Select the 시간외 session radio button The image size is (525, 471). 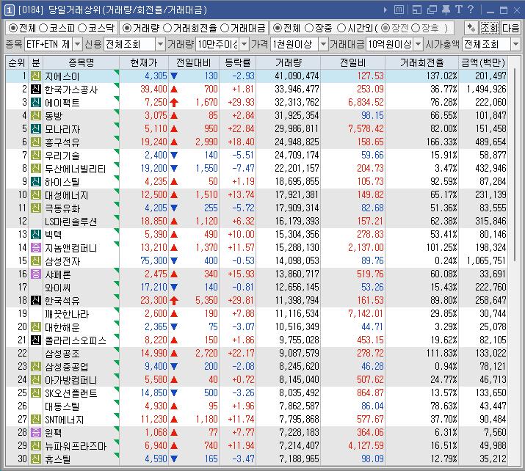pos(341,28)
